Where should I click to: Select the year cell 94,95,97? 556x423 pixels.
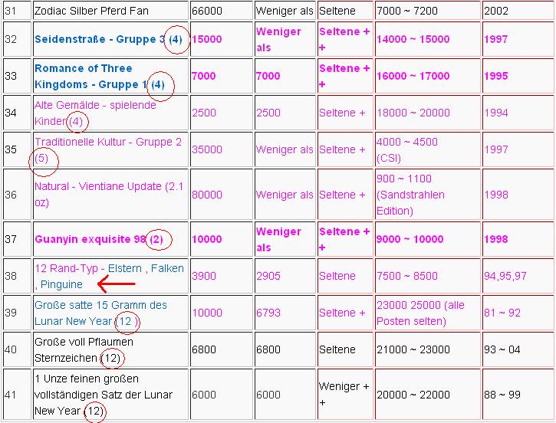tap(517, 276)
